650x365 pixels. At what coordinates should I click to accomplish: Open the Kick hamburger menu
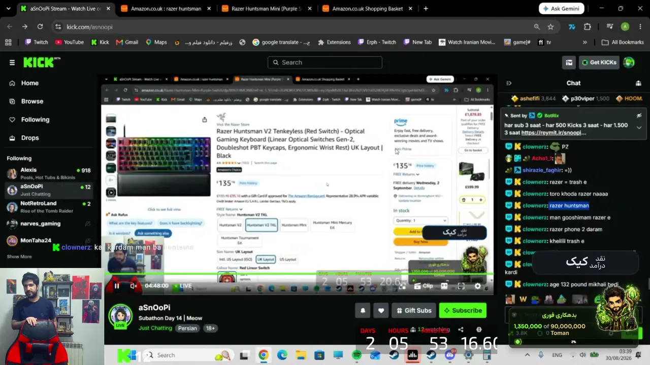(x=12, y=62)
